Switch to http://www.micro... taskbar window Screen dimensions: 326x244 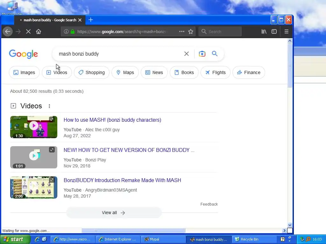pyautogui.click(x=73, y=239)
